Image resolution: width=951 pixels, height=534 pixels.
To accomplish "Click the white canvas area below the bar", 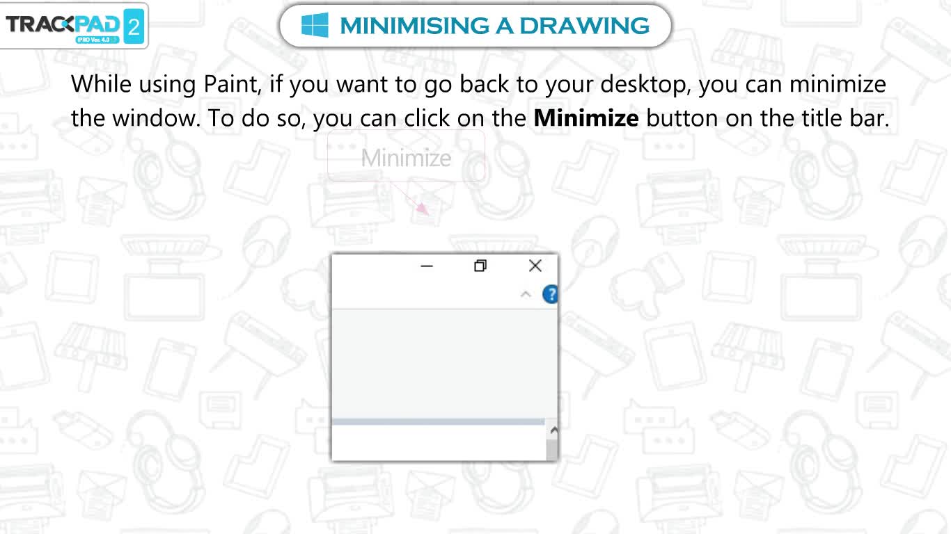I will pyautogui.click(x=439, y=442).
